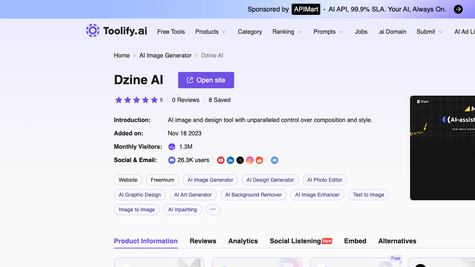
Task: Select the Product Information tab
Action: 146,241
